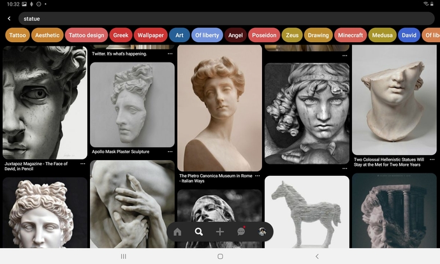The image size is (440, 264).
Task: Open the wifi status icon
Action: [x=426, y=4]
